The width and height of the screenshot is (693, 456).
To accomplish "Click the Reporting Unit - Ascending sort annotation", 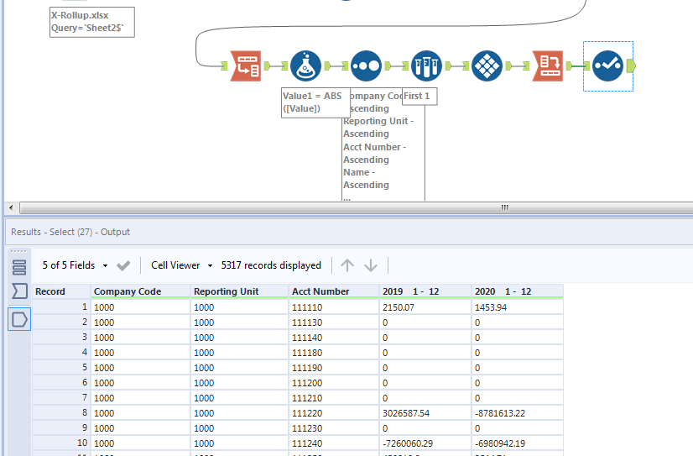I will [378, 128].
